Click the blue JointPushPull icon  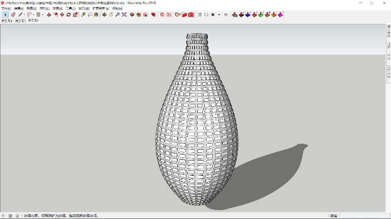(248, 15)
